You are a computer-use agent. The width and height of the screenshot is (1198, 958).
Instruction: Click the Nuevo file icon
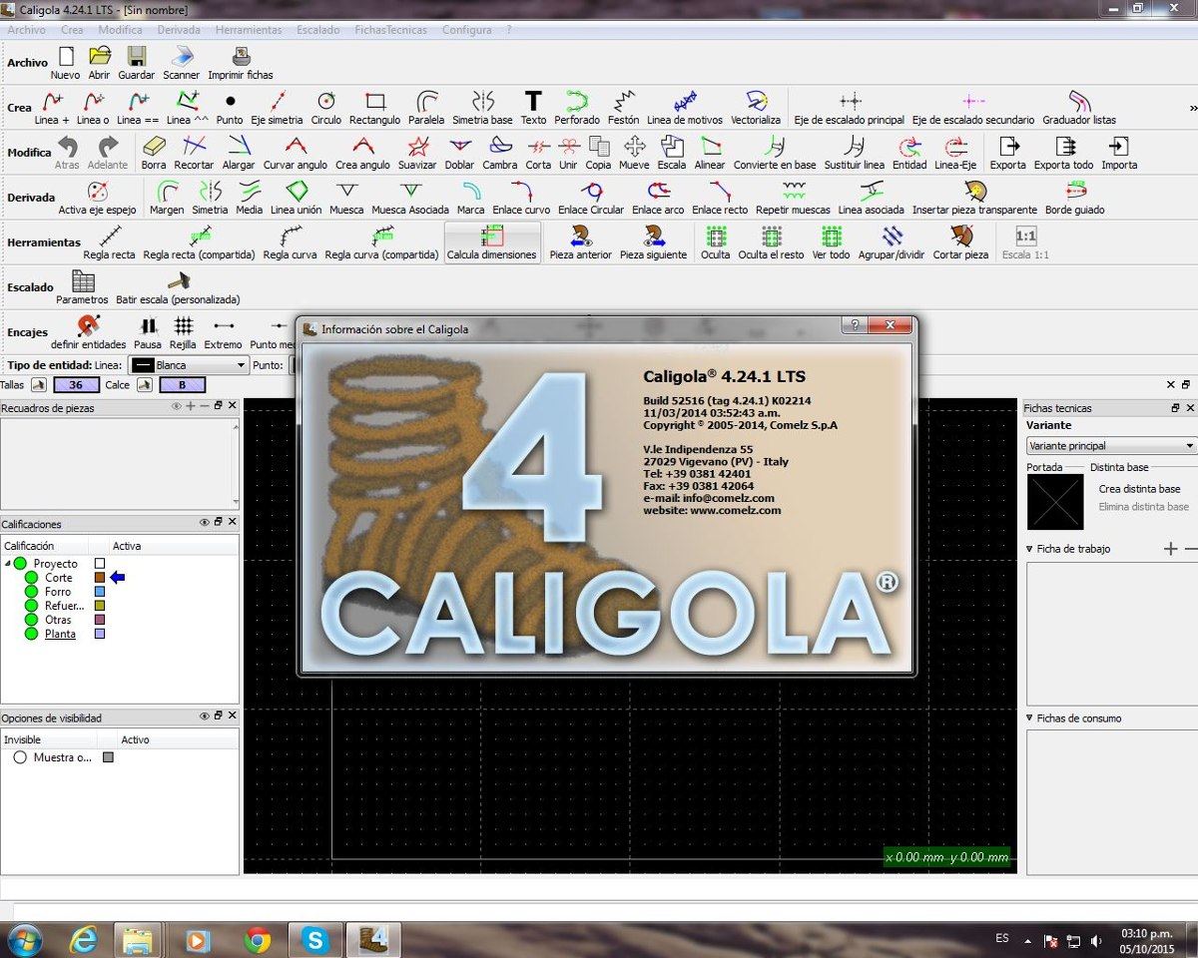pyautogui.click(x=66, y=56)
